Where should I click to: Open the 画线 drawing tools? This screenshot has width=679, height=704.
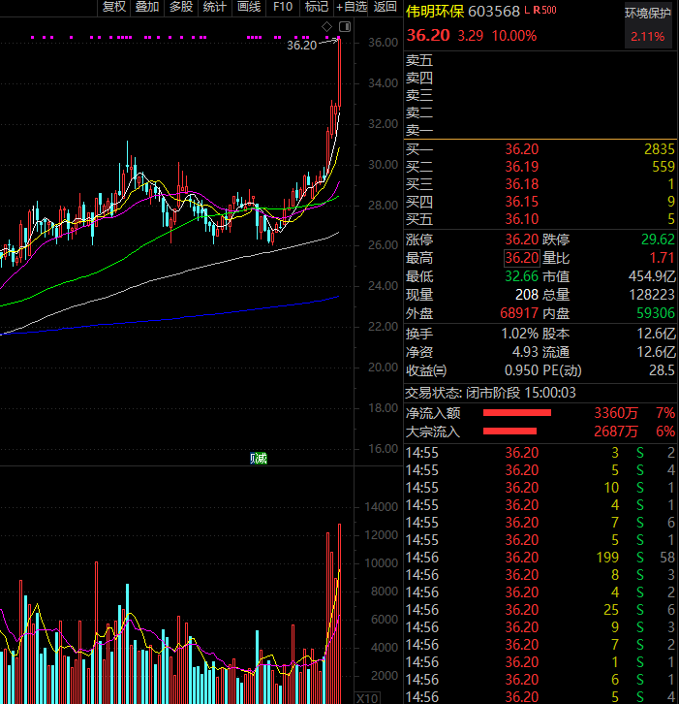(249, 7)
